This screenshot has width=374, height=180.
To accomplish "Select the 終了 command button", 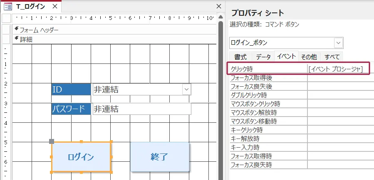I will point(160,157).
